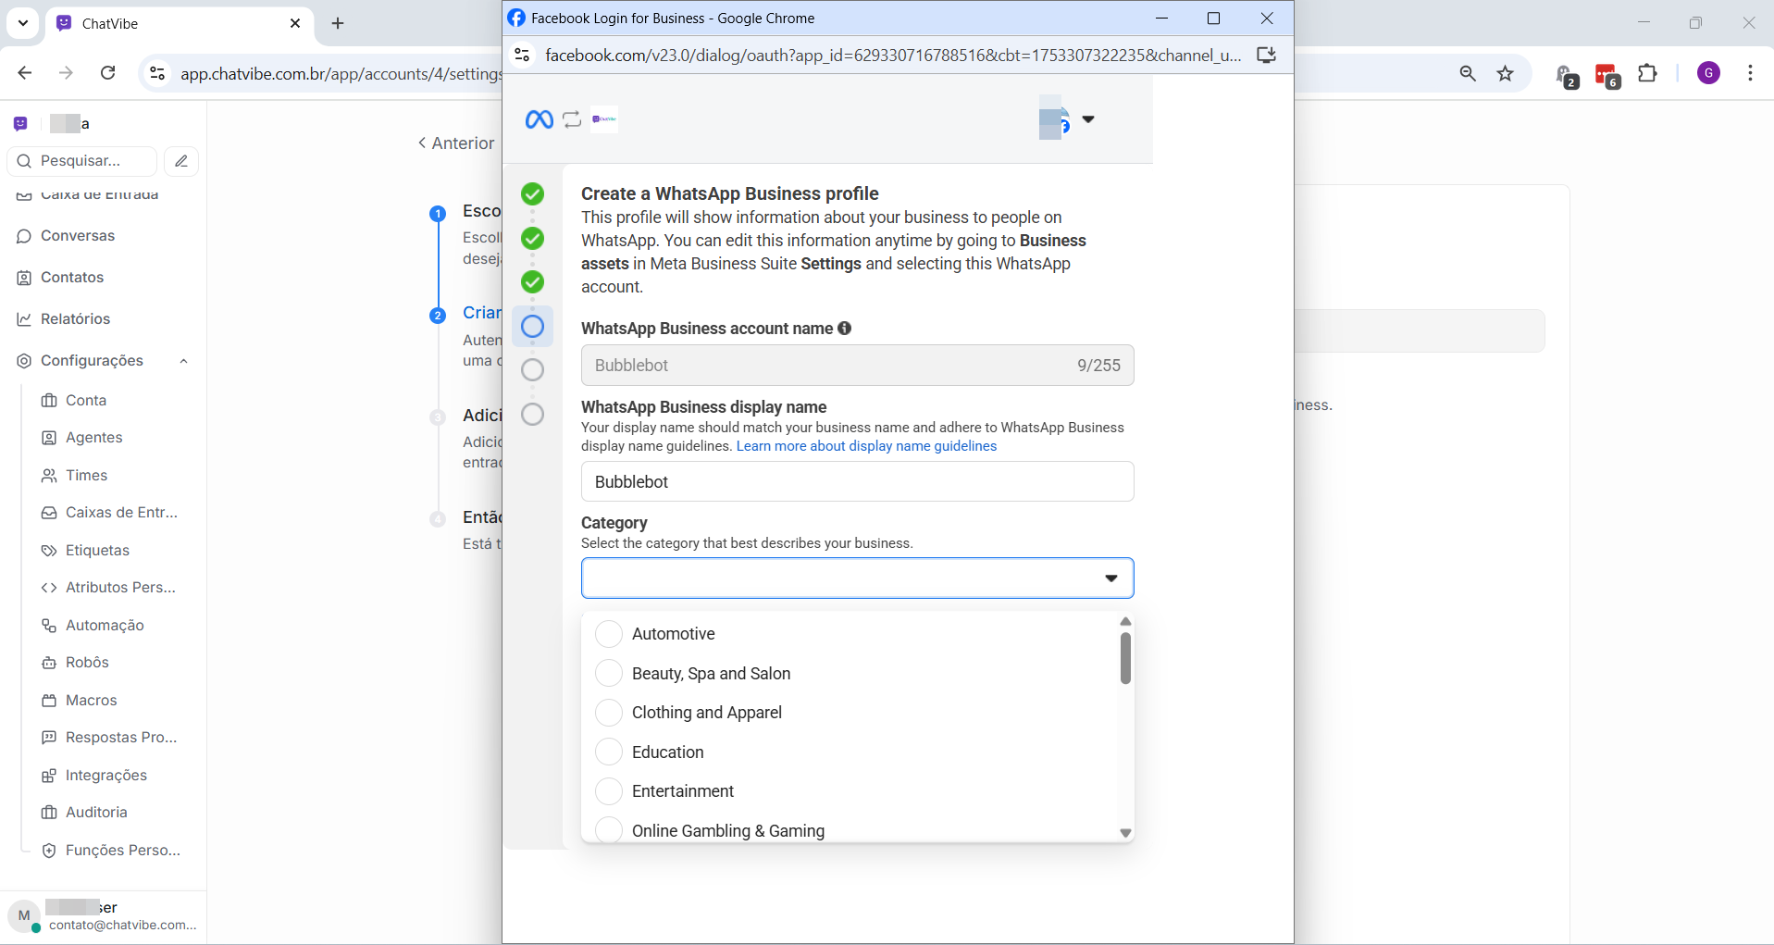Screen dimensions: 1774x945
Task: Click the Meta logo in the dialog header
Action: (540, 119)
